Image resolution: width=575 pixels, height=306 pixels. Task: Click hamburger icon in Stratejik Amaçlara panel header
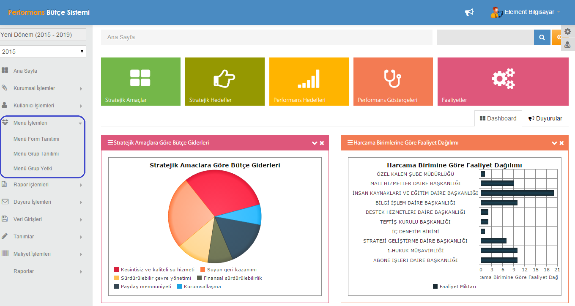tap(110, 143)
